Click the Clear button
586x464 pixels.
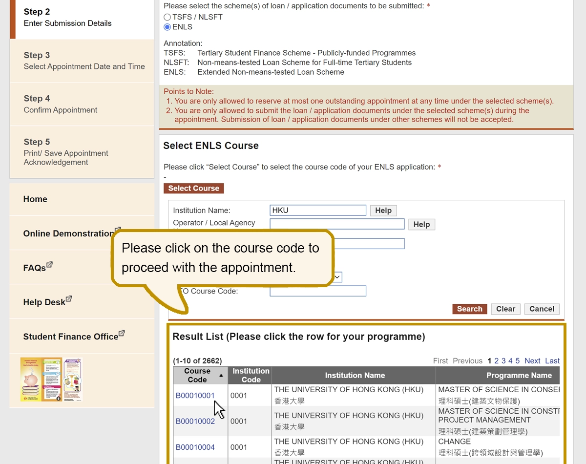(x=505, y=309)
